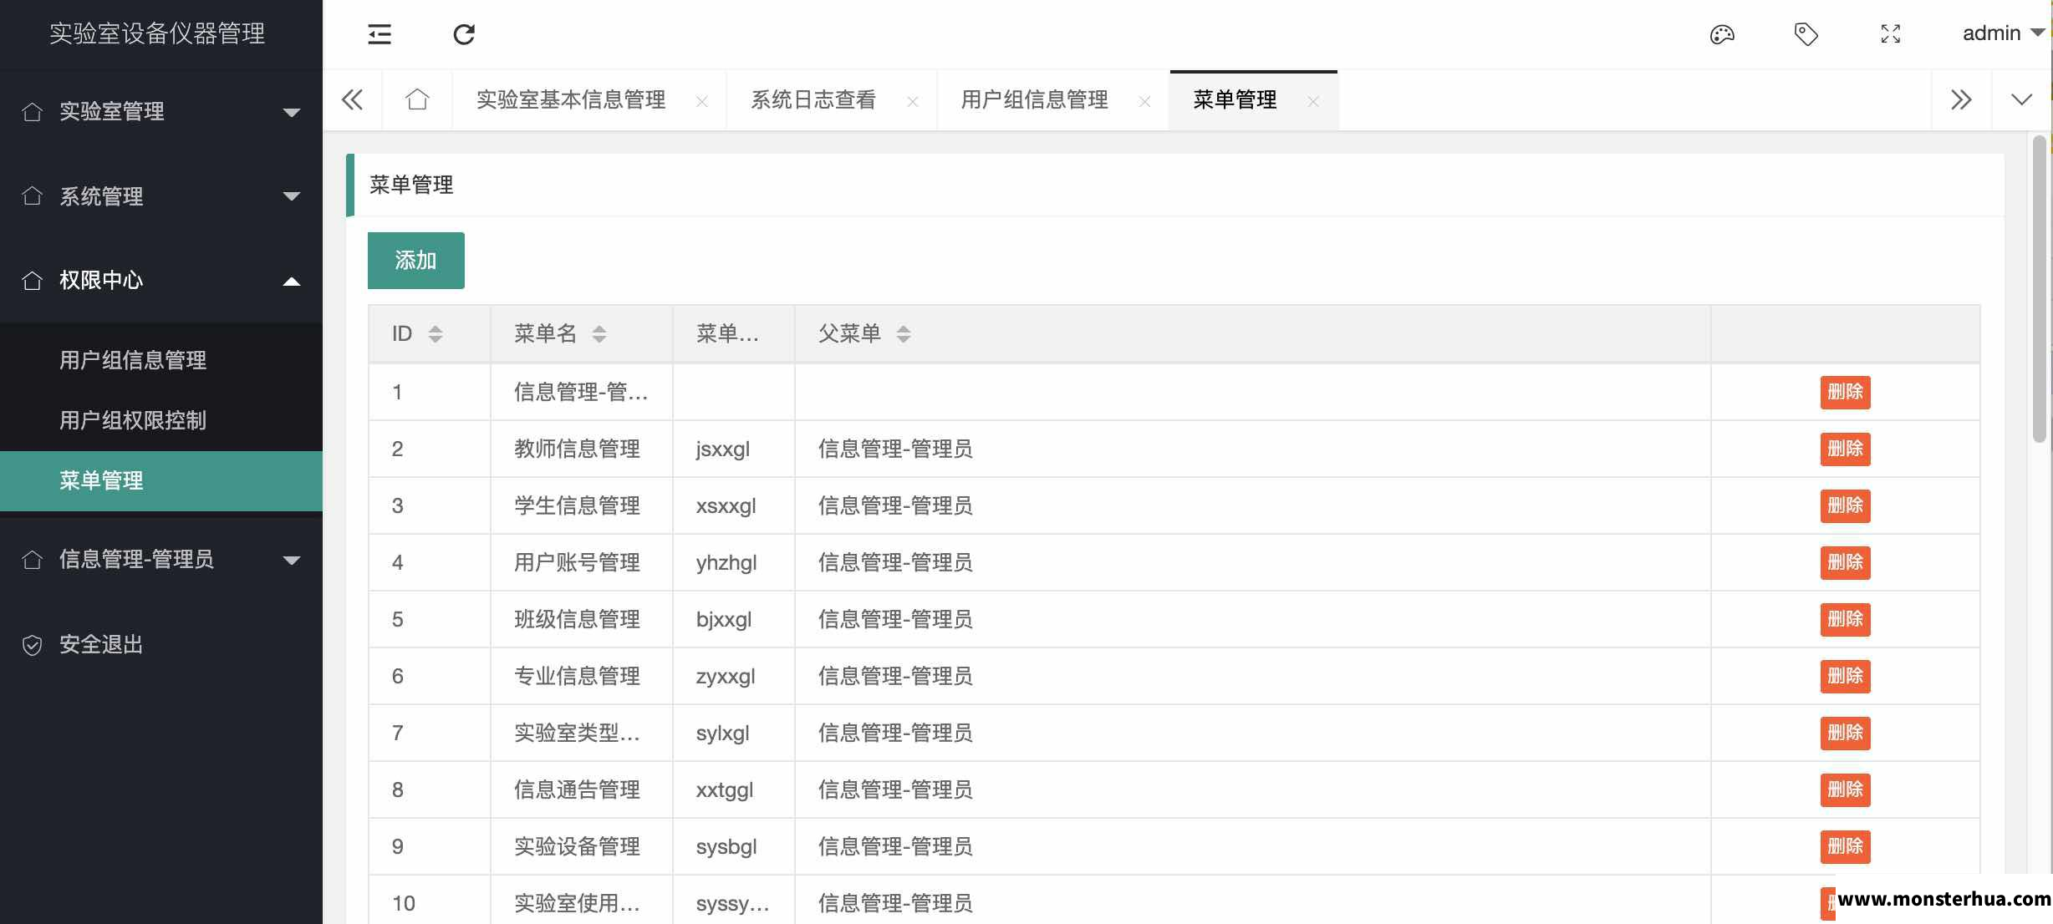Expand the 系统管理 sidebar menu
This screenshot has height=924, width=2053.
(x=161, y=196)
